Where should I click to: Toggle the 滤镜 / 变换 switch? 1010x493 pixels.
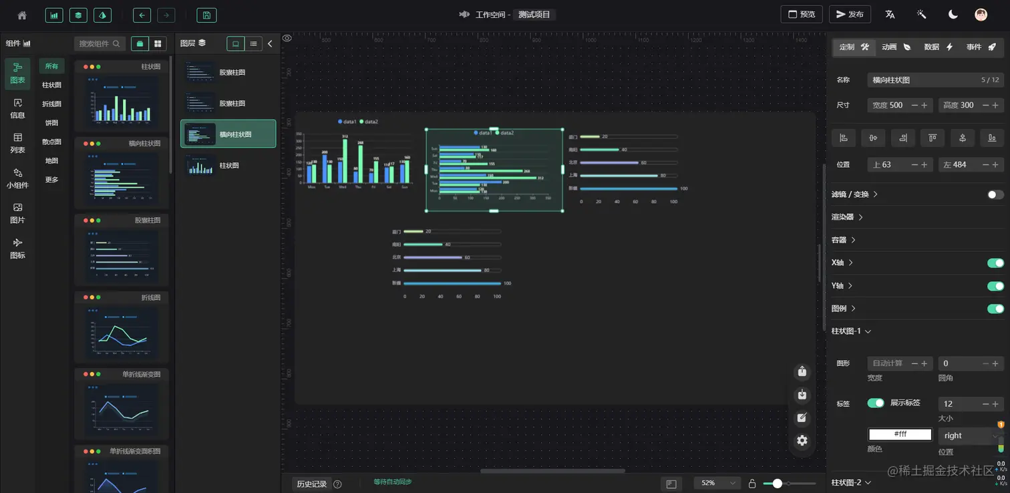pos(995,194)
